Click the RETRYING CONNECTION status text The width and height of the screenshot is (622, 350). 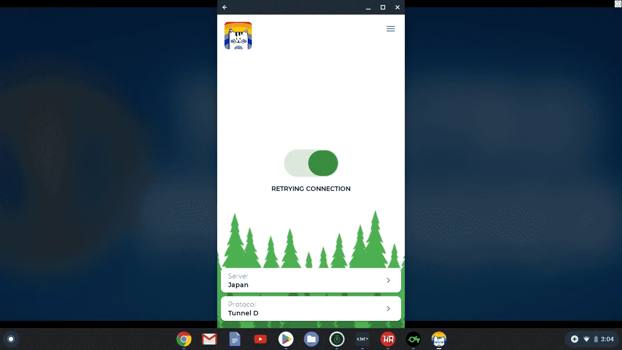(311, 189)
